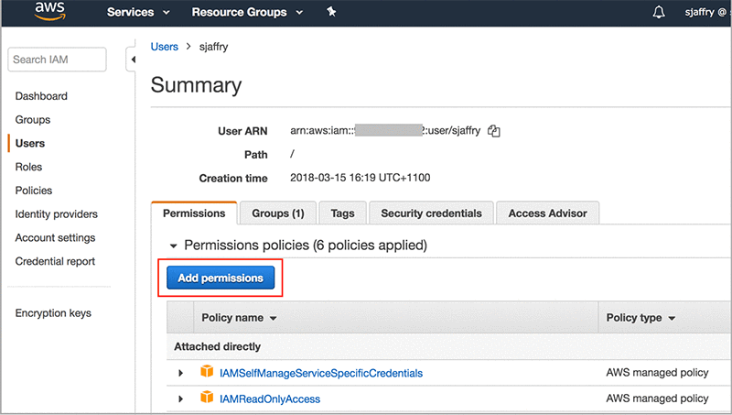Go to Users breadcrumb link
This screenshot has height=415, width=732.
164,46
